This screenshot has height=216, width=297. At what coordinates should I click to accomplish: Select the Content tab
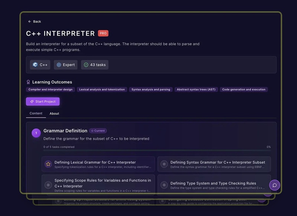36,114
